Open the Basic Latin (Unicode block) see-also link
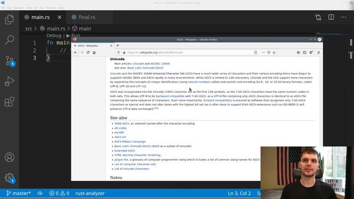The height and width of the screenshot is (199, 354). [x=132, y=146]
